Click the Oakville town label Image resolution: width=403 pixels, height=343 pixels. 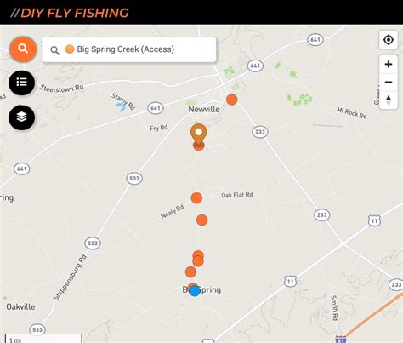pos(20,306)
